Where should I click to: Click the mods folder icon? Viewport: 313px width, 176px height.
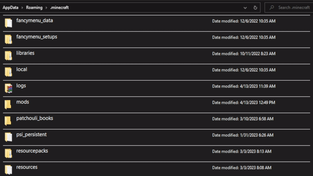click(8, 104)
